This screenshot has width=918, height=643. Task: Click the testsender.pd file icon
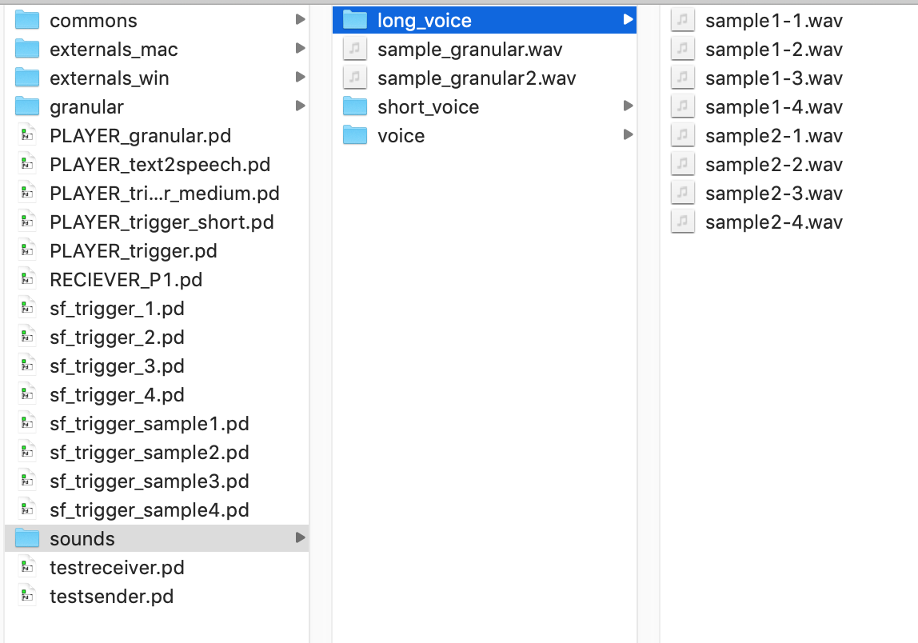tap(27, 597)
